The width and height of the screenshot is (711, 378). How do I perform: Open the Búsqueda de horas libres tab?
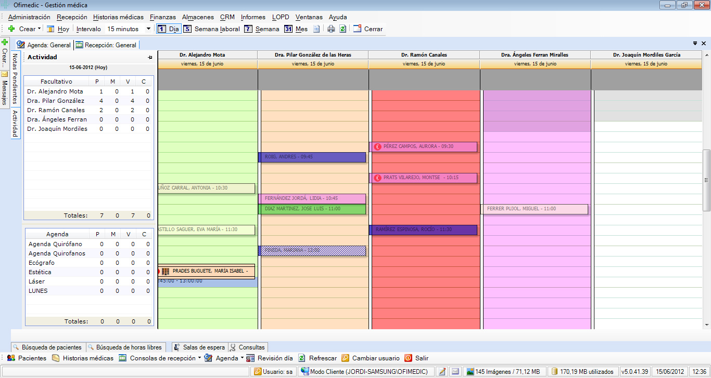(125, 347)
